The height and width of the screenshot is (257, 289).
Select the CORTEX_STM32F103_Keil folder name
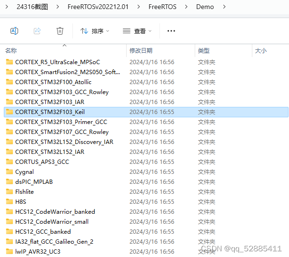click(x=50, y=112)
